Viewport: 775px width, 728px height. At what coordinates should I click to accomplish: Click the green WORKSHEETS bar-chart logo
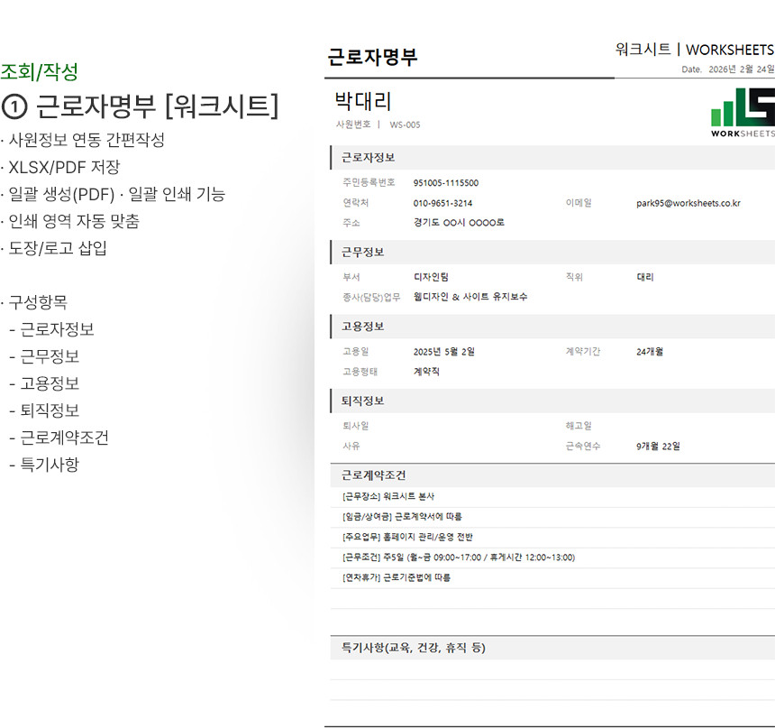(743, 113)
